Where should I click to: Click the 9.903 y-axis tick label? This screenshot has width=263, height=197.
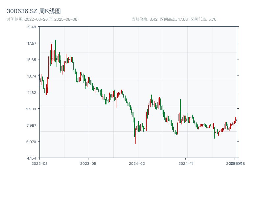pyautogui.click(x=32, y=109)
